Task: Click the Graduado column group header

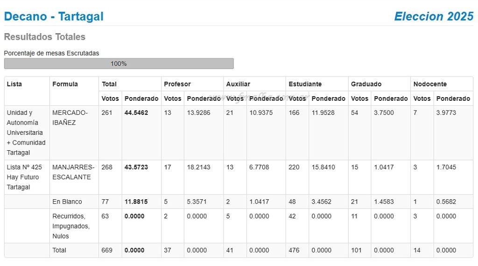Action: [366, 84]
